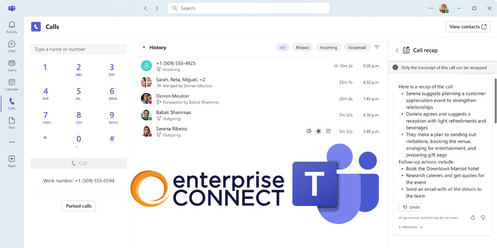This screenshot has height=248, width=497.
Task: Open the Activity bell in sidebar
Action: pos(12,27)
